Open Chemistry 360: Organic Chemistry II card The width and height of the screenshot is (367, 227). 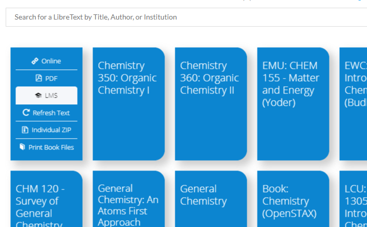coord(211,104)
